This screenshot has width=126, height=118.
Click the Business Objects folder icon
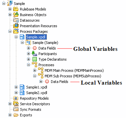tap(16, 15)
